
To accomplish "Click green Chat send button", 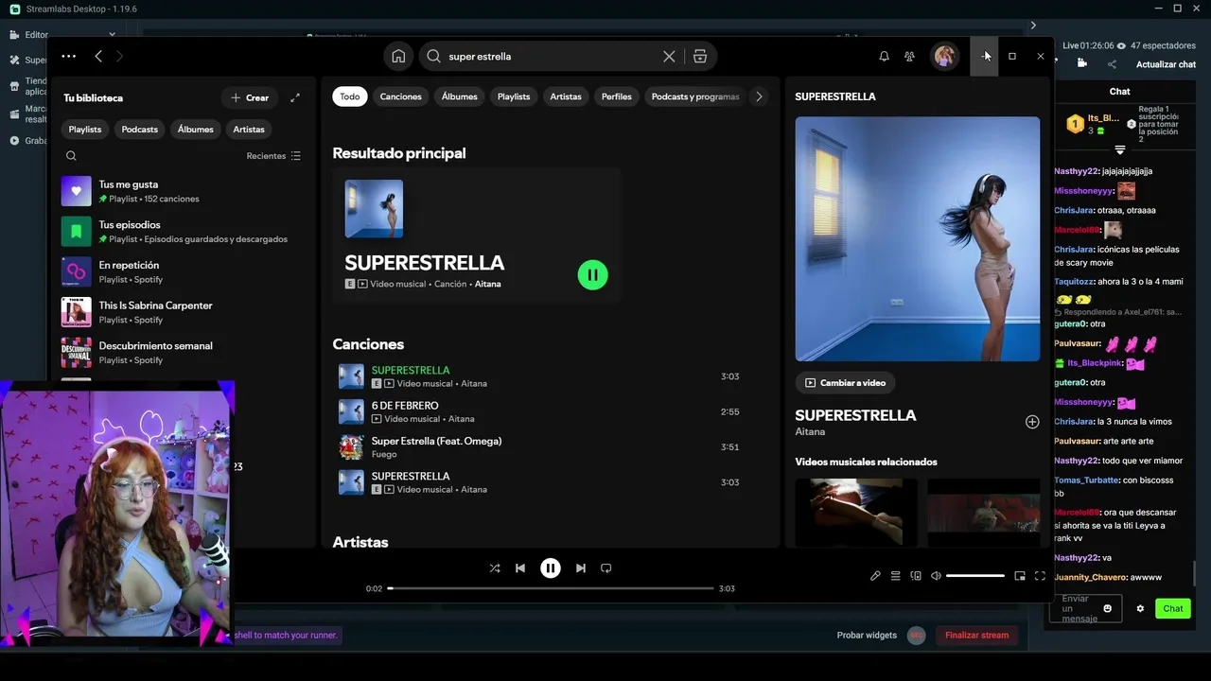I will tap(1173, 608).
